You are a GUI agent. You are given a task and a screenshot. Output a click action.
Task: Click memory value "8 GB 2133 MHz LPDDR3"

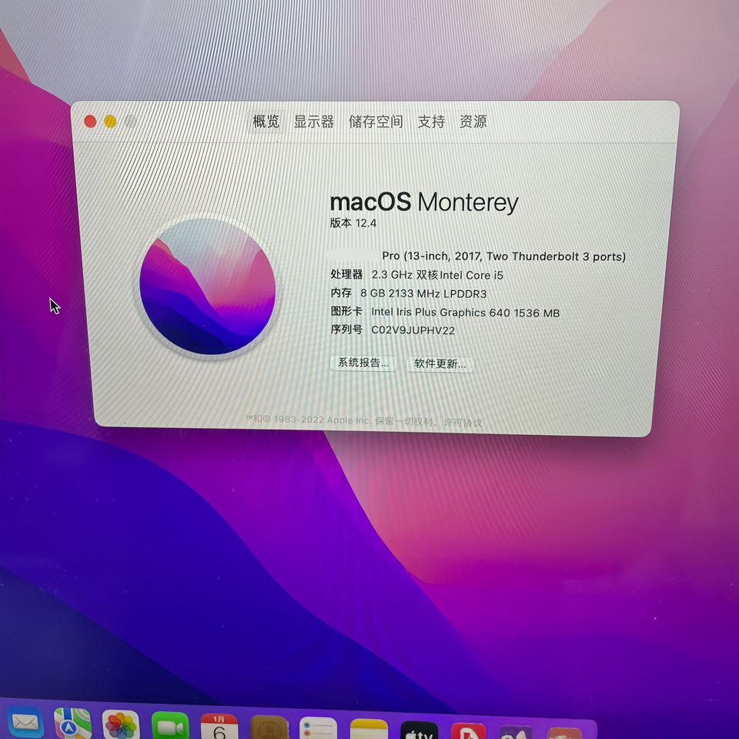click(423, 293)
